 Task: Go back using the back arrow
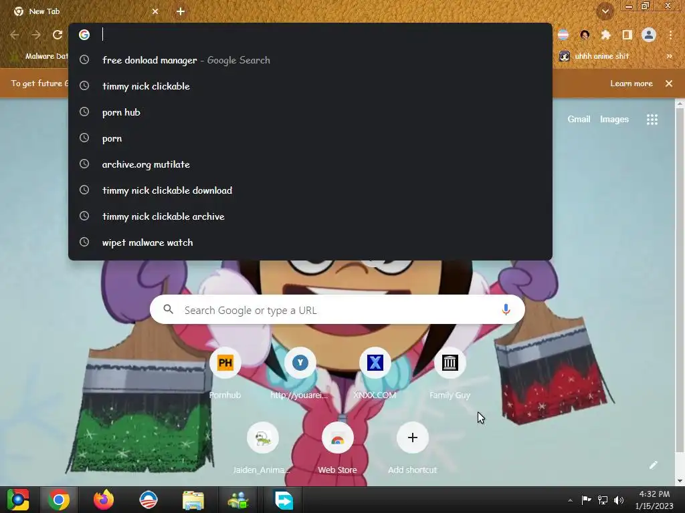point(15,35)
